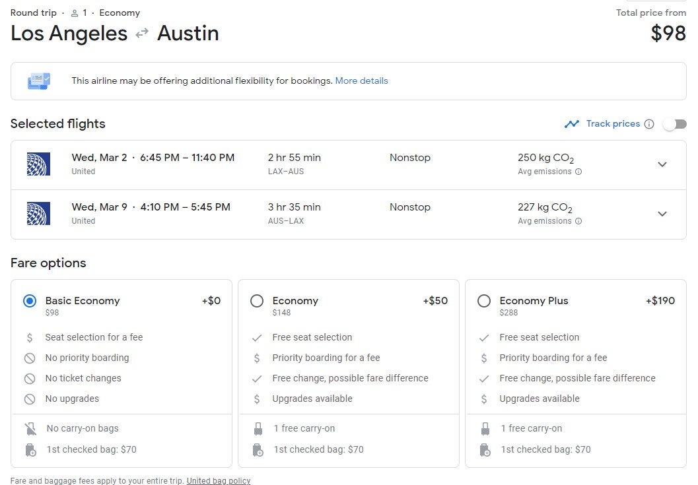Toggle the Track prices switch
Image resolution: width=698 pixels, height=485 pixels.
(x=675, y=124)
